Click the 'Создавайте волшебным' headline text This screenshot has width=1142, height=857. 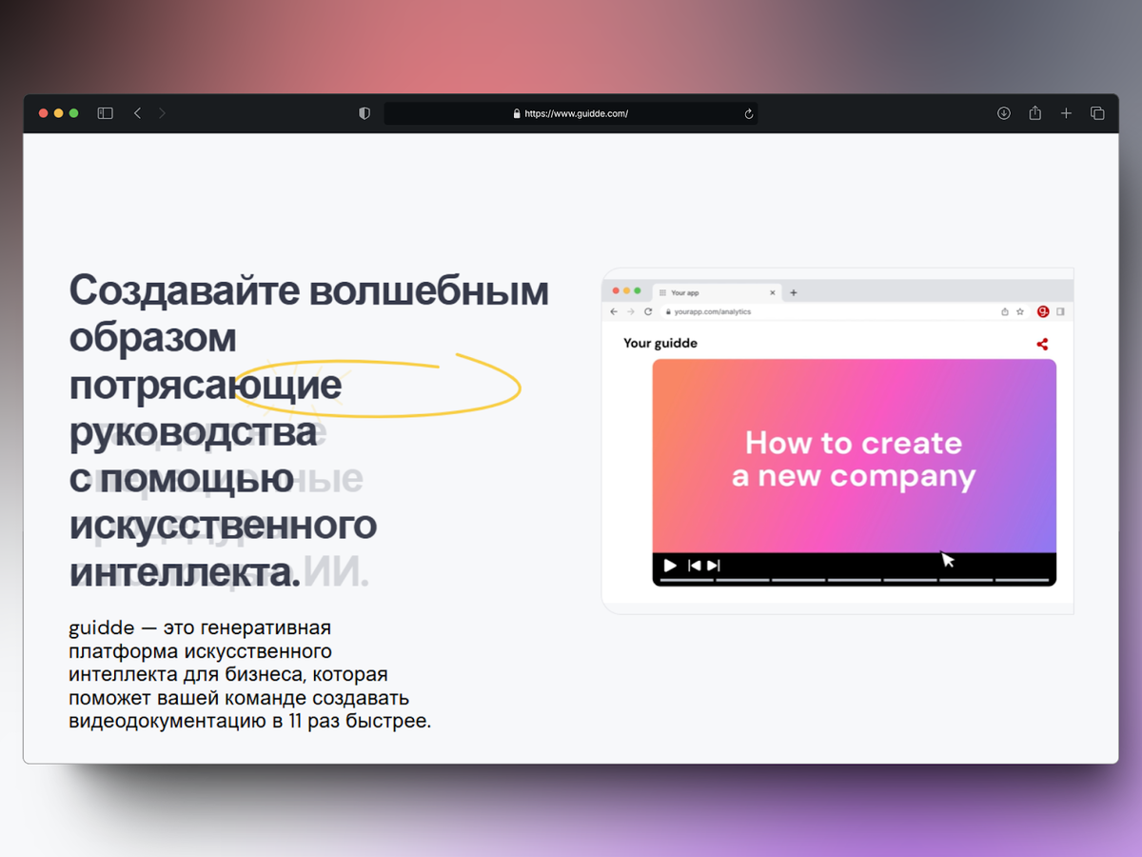point(309,290)
